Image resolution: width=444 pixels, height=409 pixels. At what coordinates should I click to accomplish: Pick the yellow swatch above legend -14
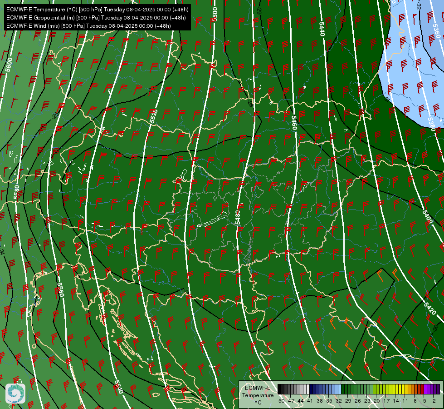tap(397, 389)
